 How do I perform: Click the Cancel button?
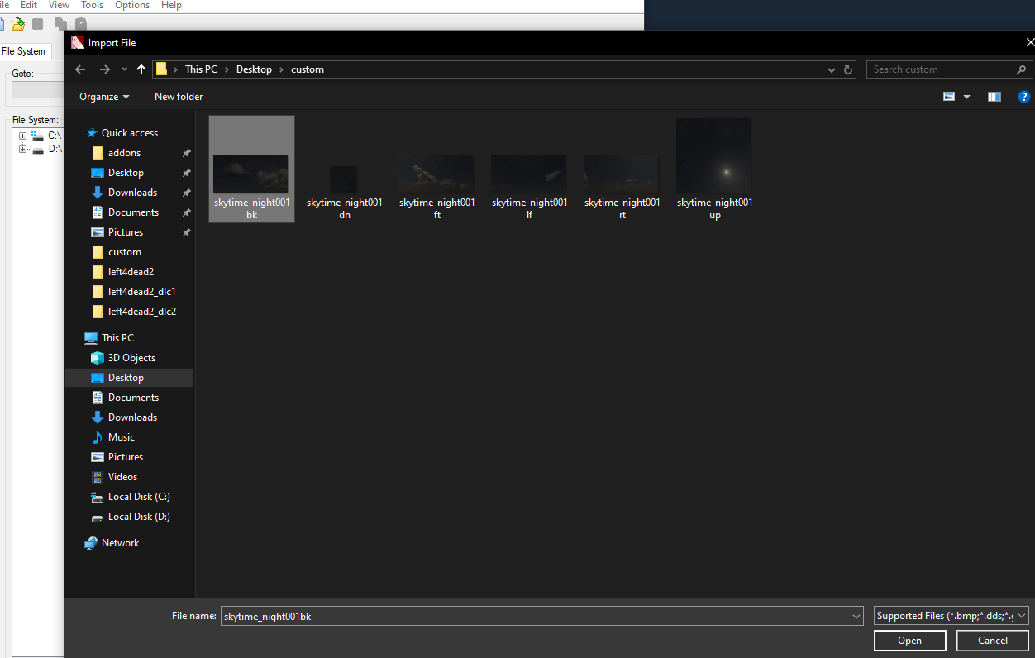click(993, 641)
